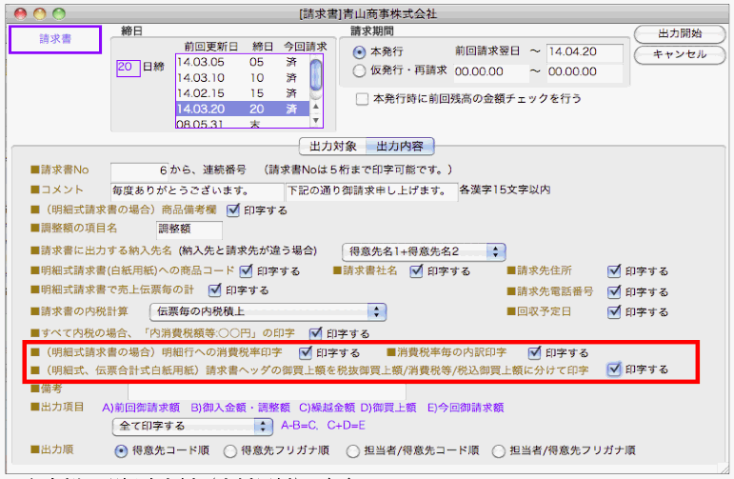Viewport: 734px width, 479px height.
Task: Click the E)今回御請求額 output item text
Action: 466,408
